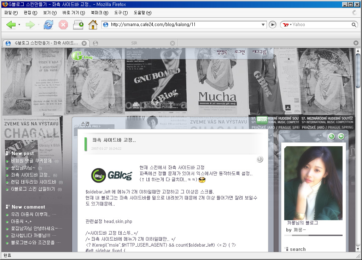
Task: Open the address bar history dropdown
Action: click(263, 25)
